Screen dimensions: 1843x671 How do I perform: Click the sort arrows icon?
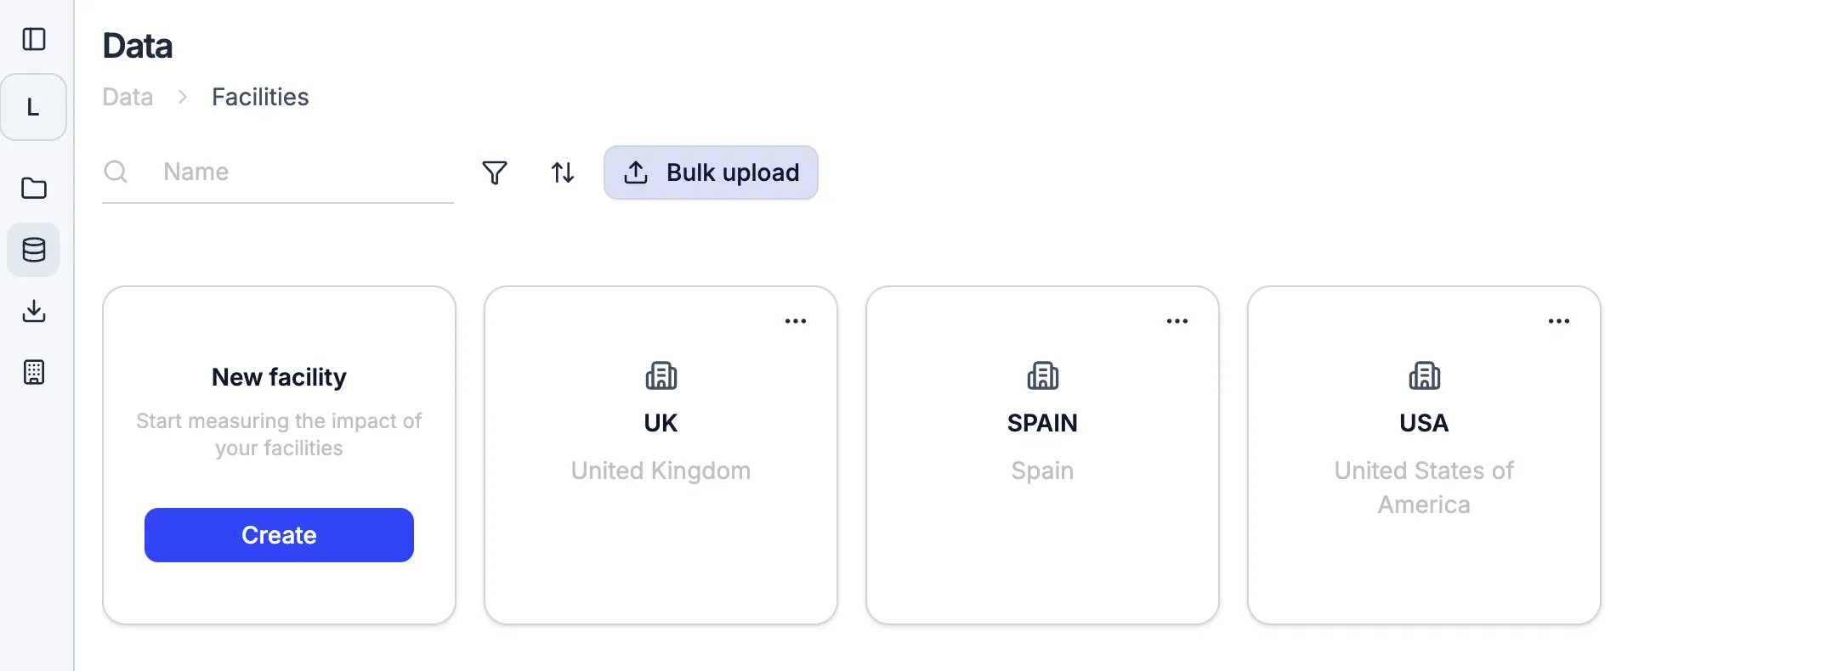pos(561,172)
